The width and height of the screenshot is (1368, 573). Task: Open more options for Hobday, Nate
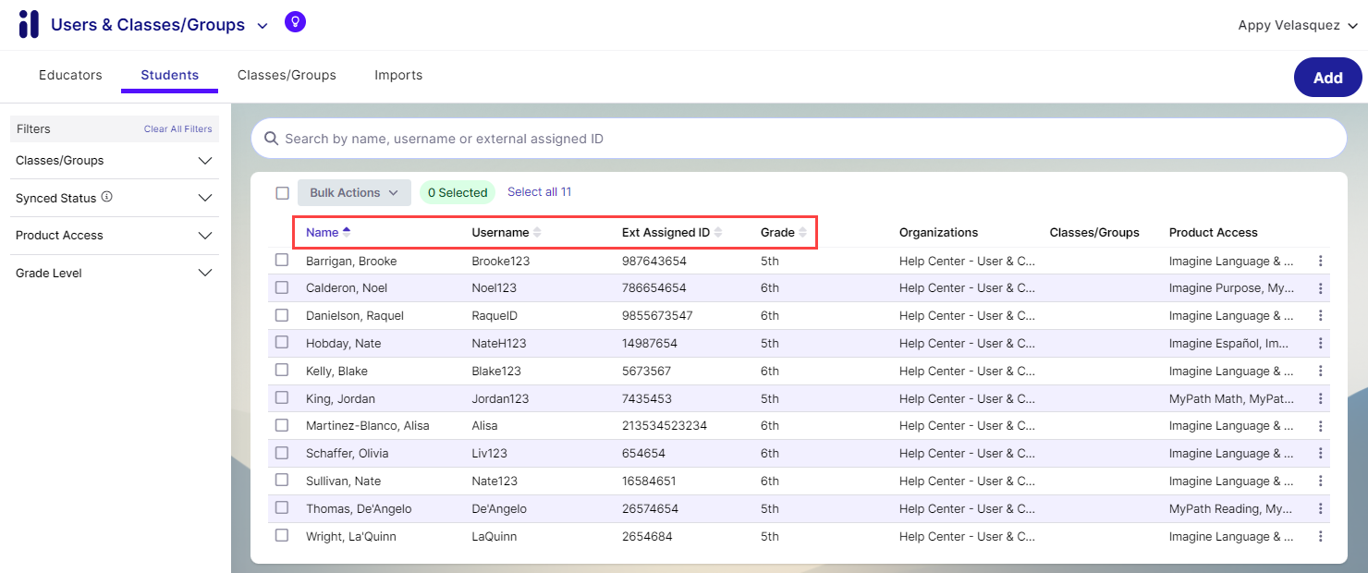point(1320,344)
